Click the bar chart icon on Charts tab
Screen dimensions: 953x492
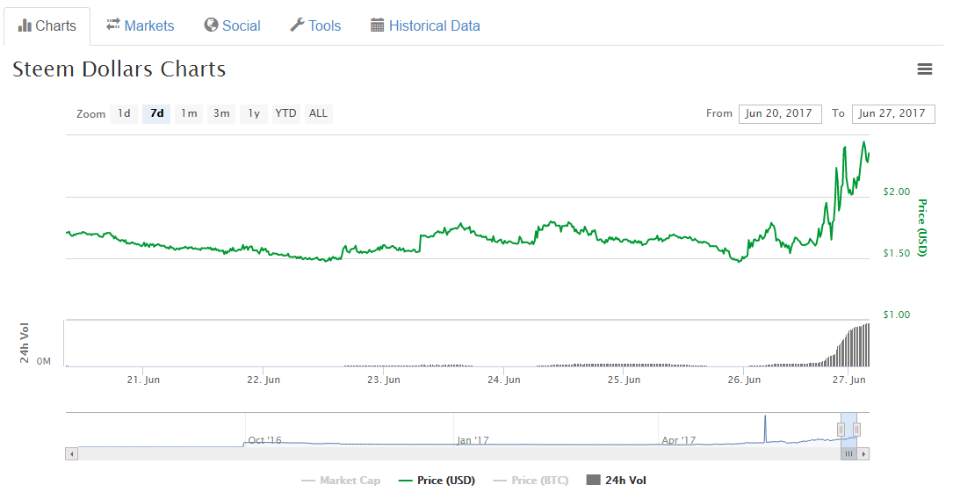tap(25, 25)
